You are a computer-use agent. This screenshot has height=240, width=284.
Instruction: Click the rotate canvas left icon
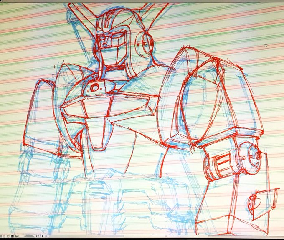[x=38, y=236]
